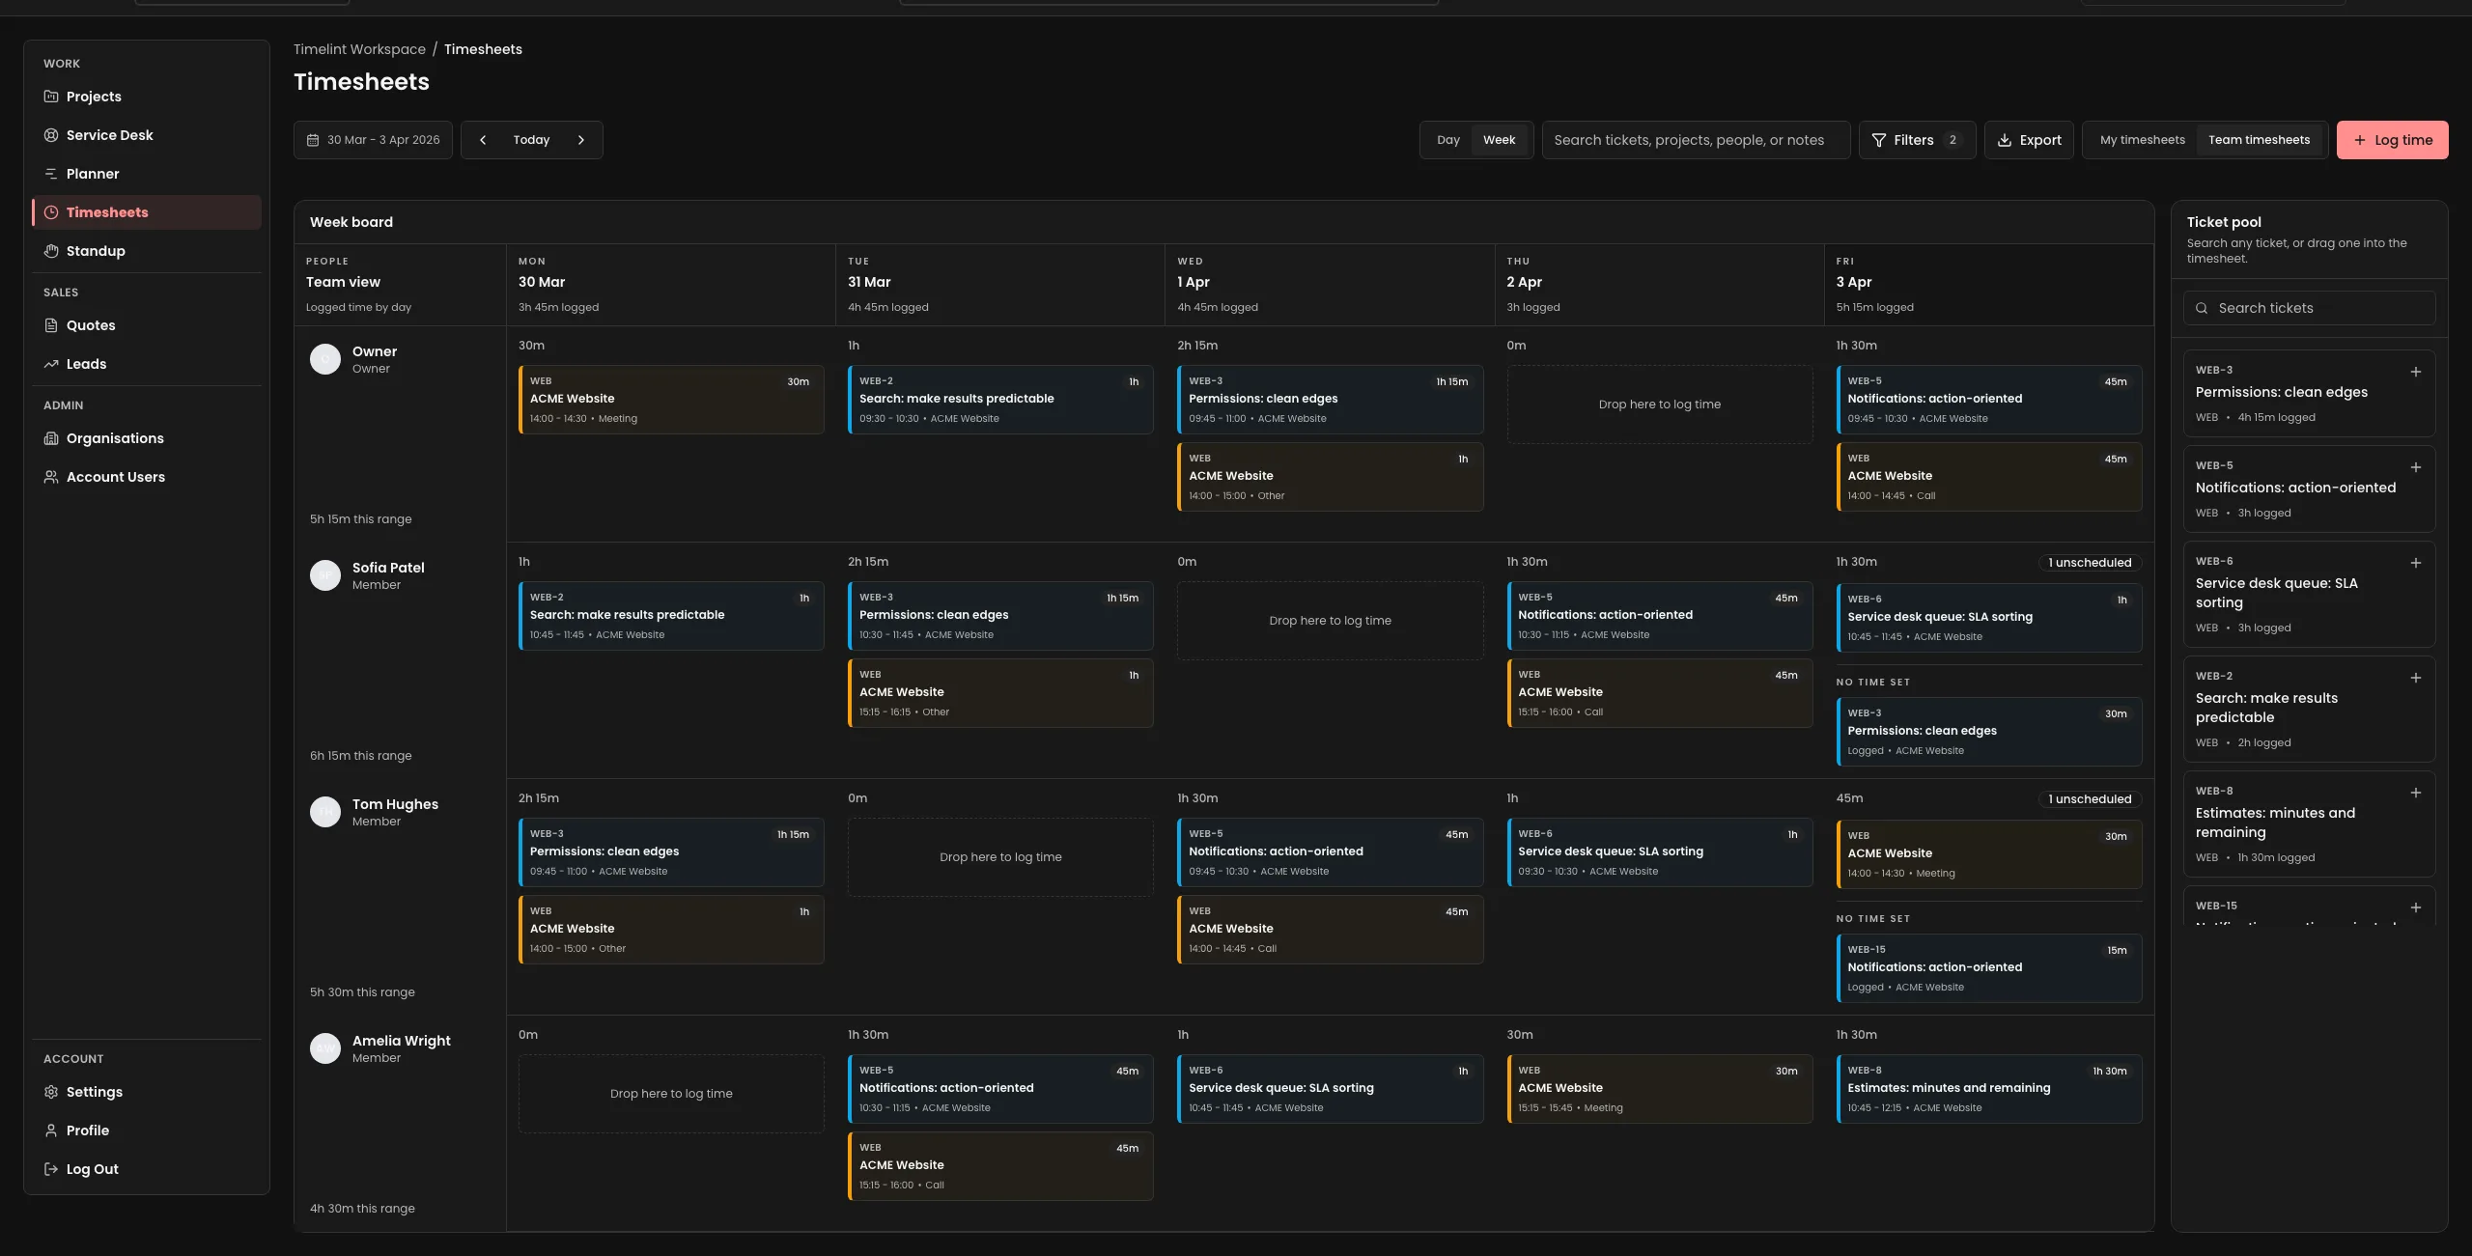The image size is (2472, 1256).
Task: Select WEB-8 Estimates ticket pool card
Action: tap(2309, 824)
